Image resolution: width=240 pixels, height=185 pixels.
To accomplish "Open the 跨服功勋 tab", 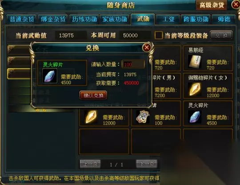I will [196, 20].
